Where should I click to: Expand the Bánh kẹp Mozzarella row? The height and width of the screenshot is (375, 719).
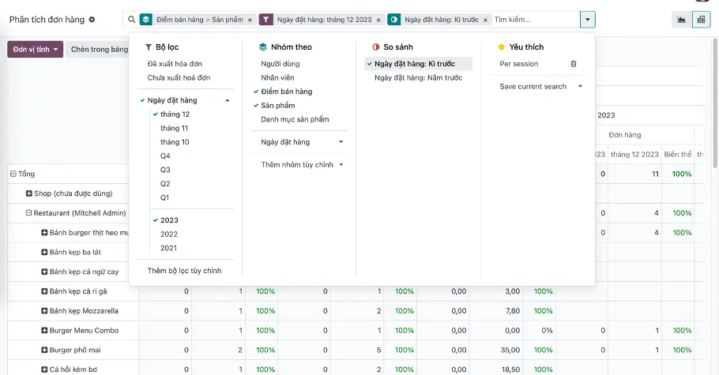(45, 311)
